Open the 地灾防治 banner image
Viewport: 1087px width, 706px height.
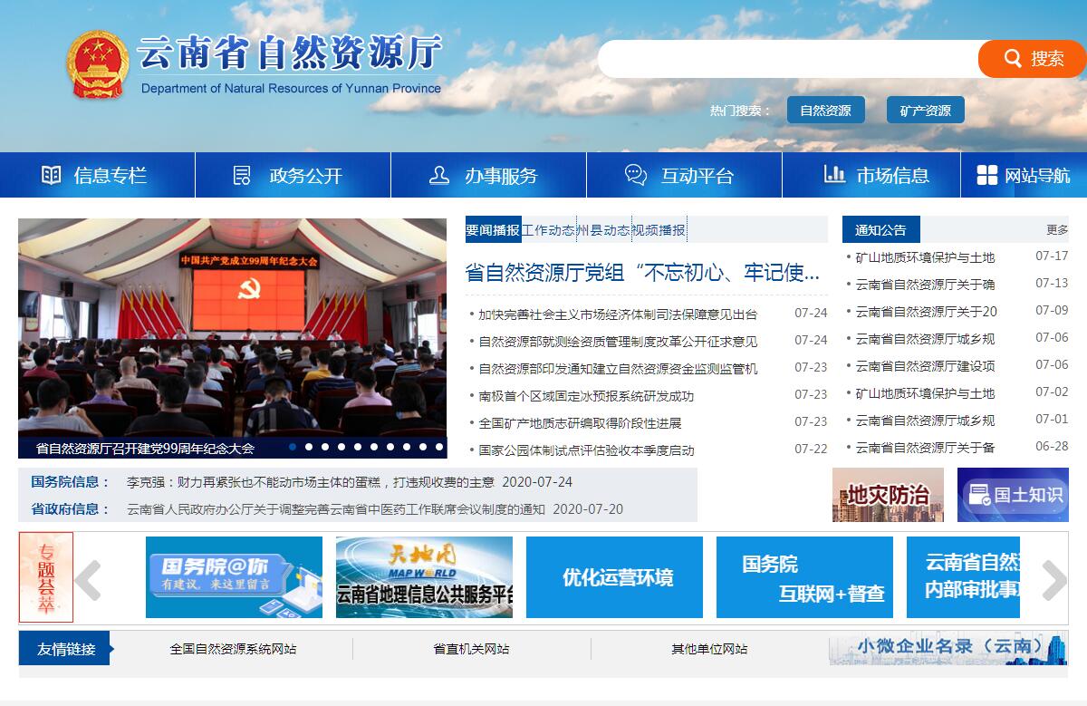[x=888, y=495]
